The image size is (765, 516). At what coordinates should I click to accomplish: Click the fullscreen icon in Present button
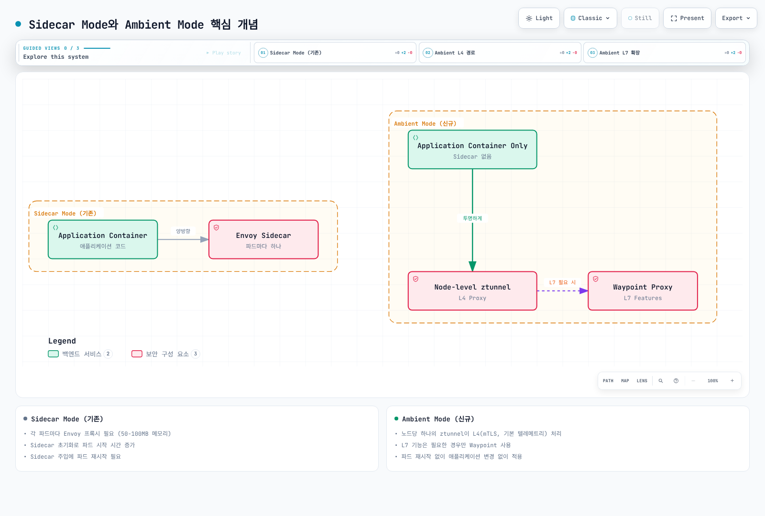tap(674, 18)
